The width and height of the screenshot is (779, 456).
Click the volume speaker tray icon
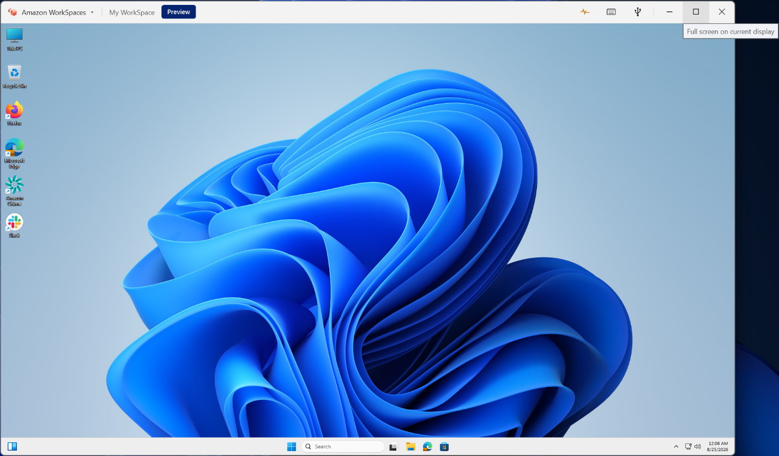[698, 447]
